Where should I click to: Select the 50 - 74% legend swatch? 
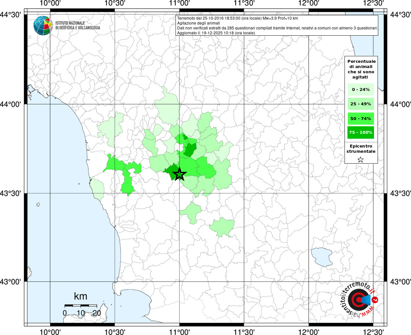361,118
